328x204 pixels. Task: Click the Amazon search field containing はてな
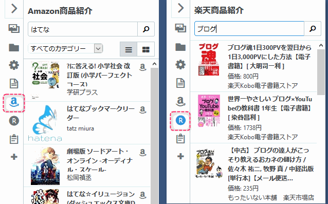pos(83,29)
